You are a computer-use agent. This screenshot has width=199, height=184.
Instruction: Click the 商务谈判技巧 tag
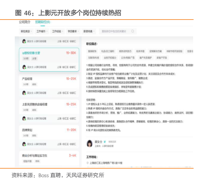[x=125, y=51]
